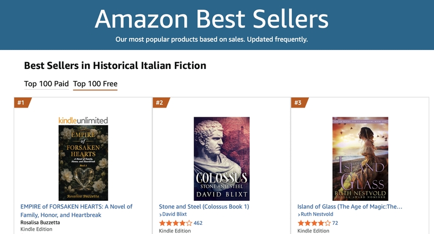434x234 pixels.
Task: Open EMPIRE of FORSAKEN HEARTS title link
Action: [x=76, y=211]
